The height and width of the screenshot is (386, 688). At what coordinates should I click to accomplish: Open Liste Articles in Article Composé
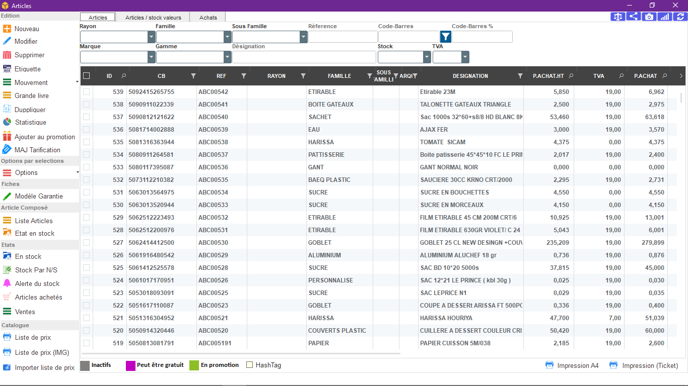click(x=28, y=221)
